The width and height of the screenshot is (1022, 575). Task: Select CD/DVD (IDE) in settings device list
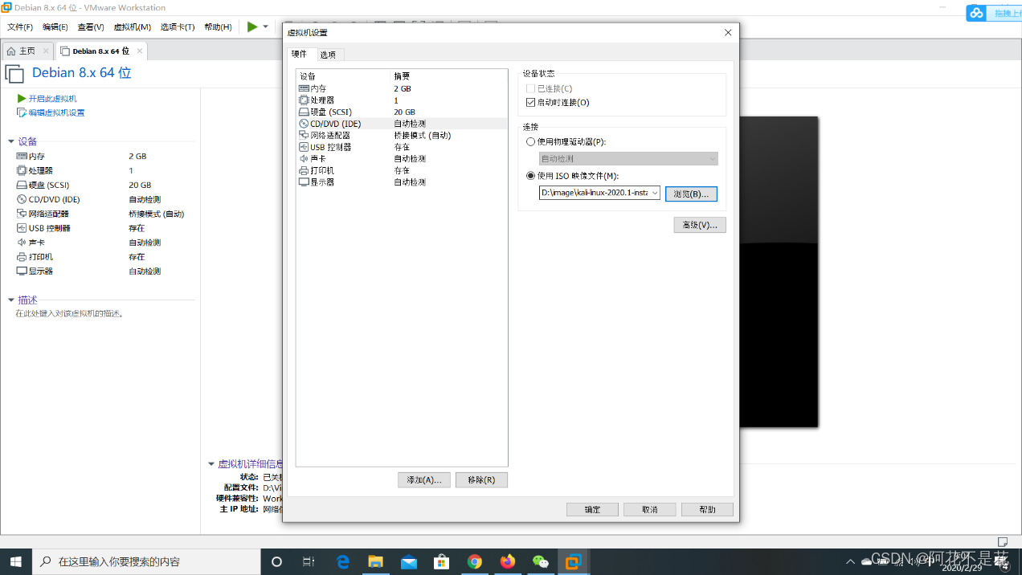[402, 124]
